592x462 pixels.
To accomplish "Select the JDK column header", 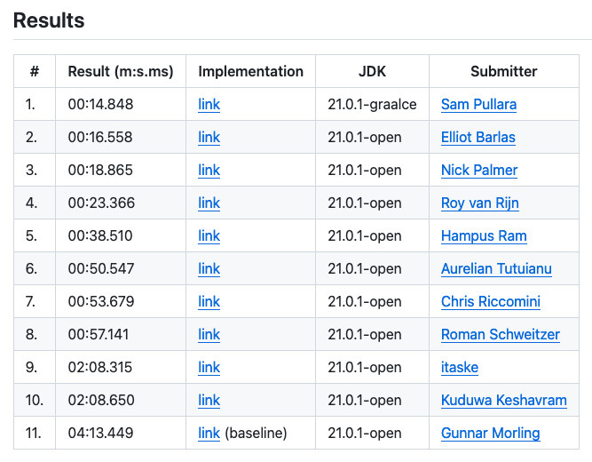I will [x=372, y=71].
